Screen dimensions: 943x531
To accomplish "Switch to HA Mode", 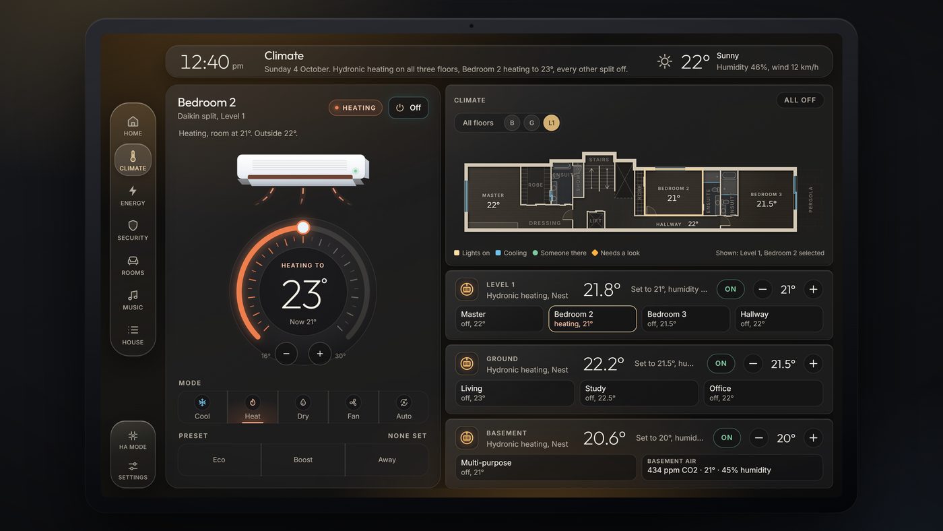I will [133, 439].
